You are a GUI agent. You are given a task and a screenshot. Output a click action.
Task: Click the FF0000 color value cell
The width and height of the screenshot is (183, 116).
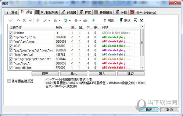point(60,68)
